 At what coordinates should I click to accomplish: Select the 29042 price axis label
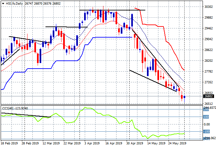[x=208, y=39]
